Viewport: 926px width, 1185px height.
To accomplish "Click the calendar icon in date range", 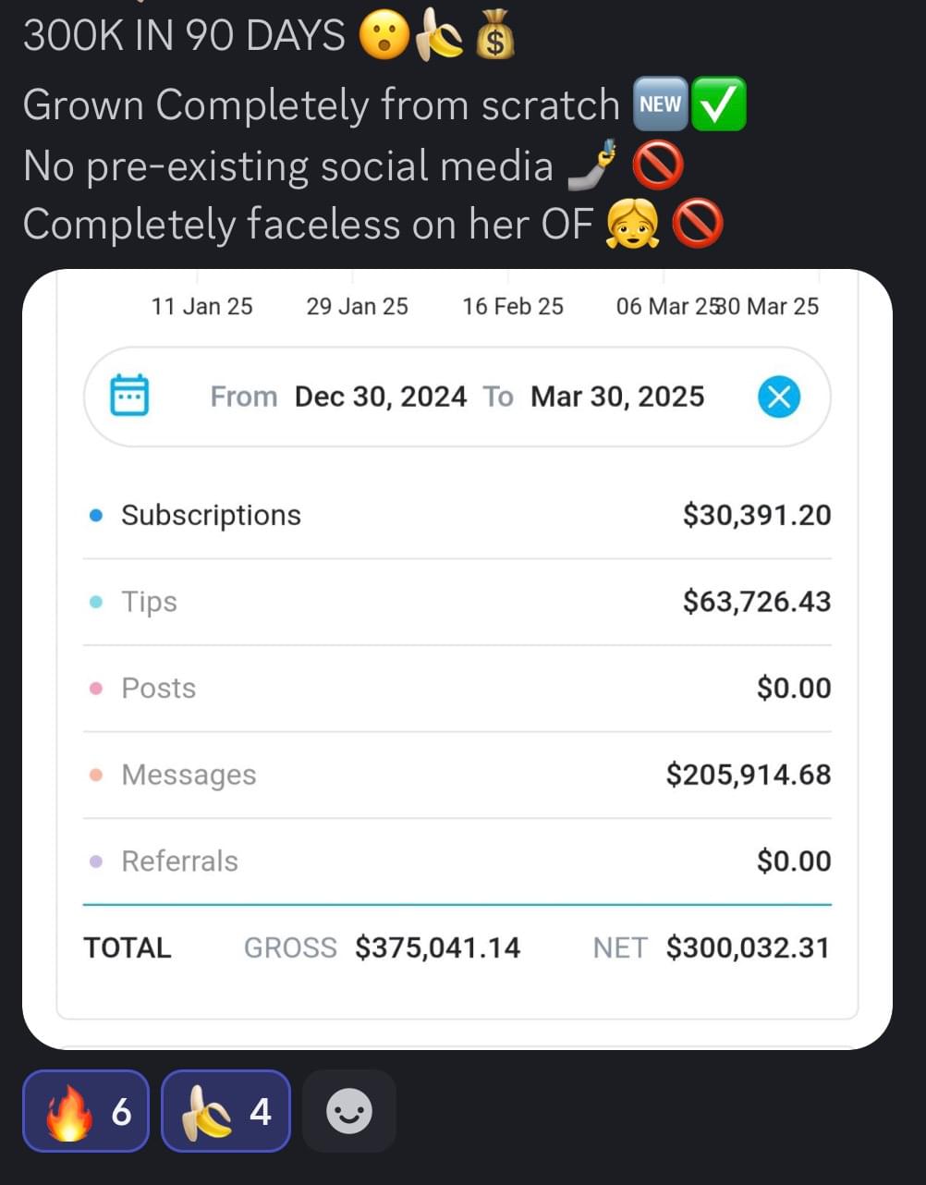I will click(129, 396).
